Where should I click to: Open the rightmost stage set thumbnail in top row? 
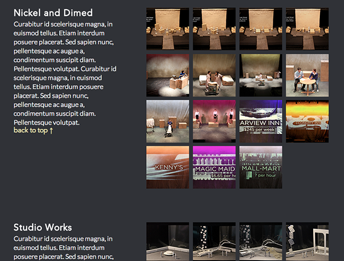pos(307,29)
